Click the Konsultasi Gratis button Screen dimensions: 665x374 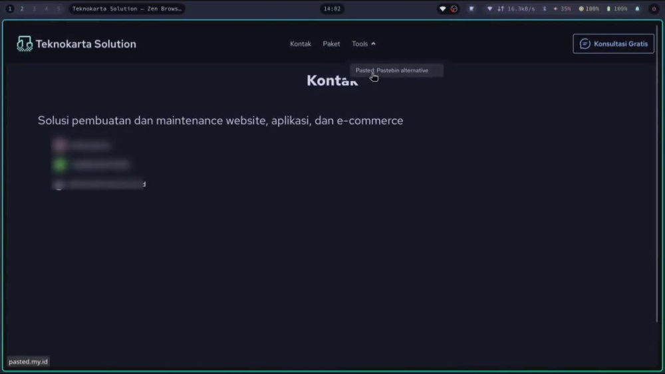(x=613, y=44)
